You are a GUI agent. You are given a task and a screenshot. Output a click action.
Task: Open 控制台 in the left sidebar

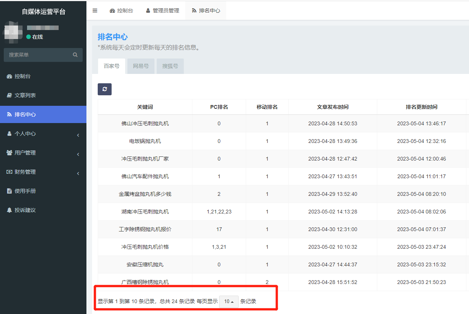[23, 76]
